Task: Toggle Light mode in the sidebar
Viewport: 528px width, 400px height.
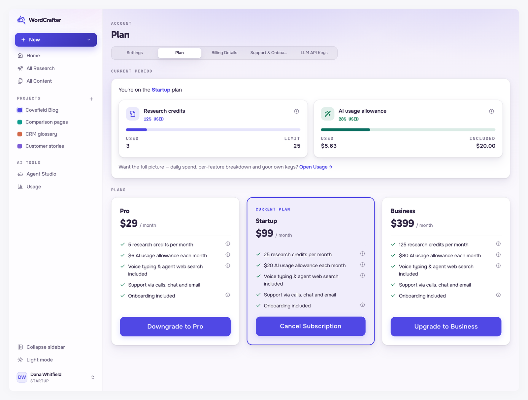Action: [x=56, y=360]
